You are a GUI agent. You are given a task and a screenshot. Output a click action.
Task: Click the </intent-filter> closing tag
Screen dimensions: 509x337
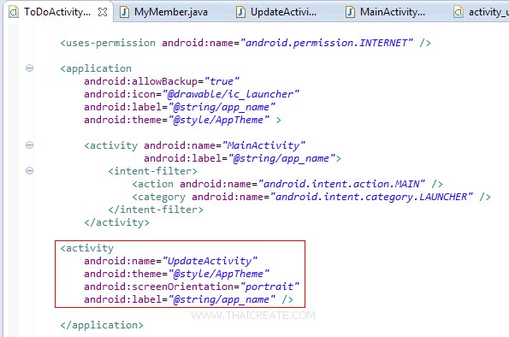tap(156, 210)
